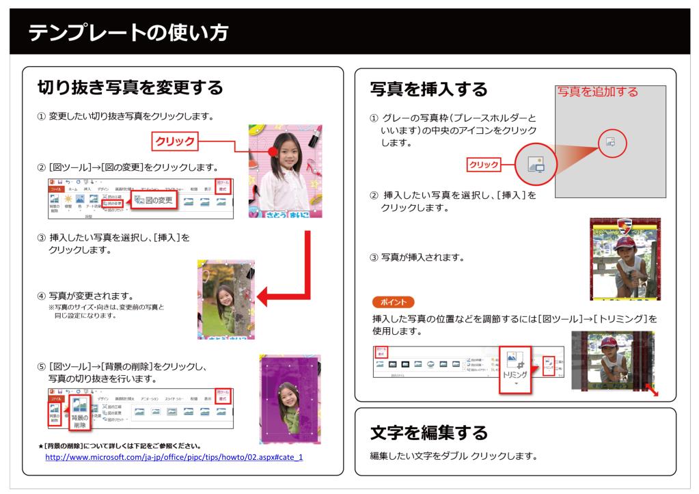Click save icon in the 背景の削除 ribbon image
The width and height of the screenshot is (699, 494).
coord(59,391)
